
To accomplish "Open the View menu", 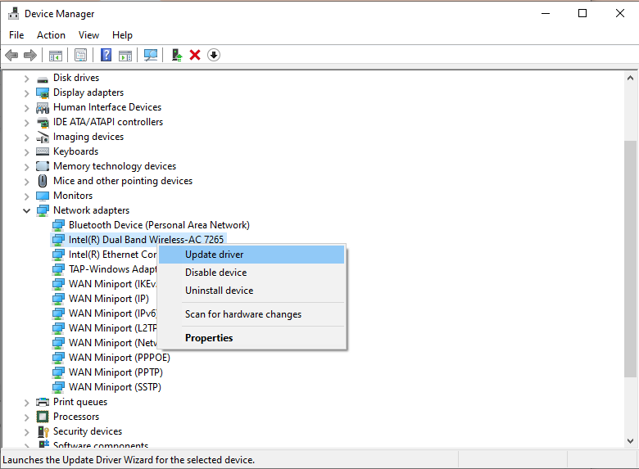I will 88,35.
